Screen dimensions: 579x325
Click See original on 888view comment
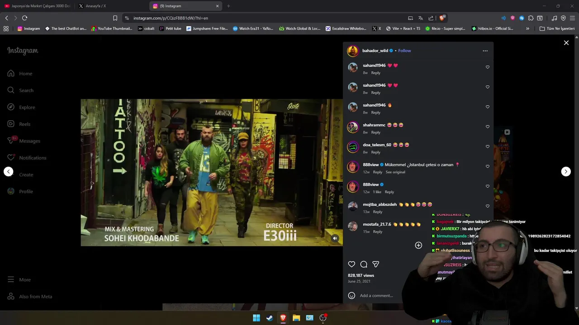pyautogui.click(x=395, y=172)
